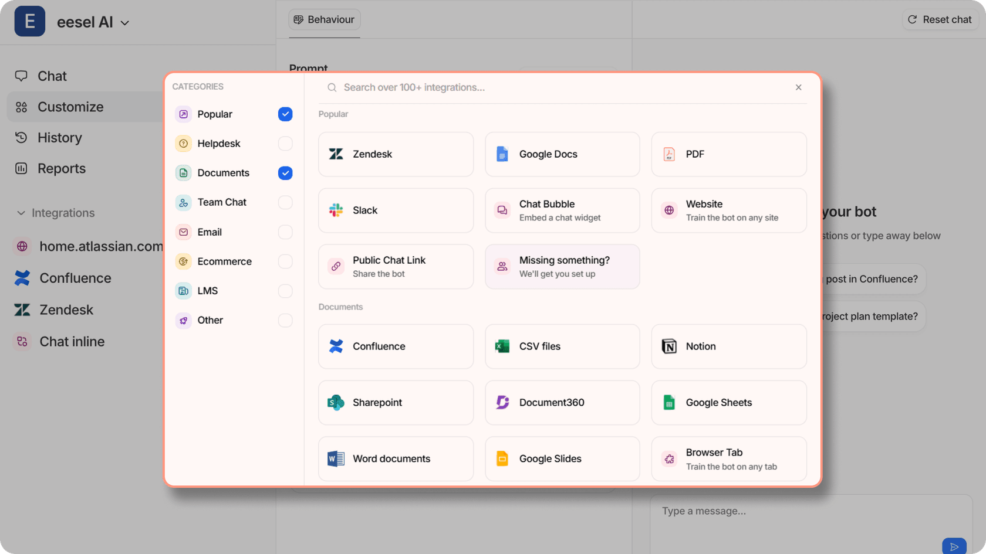Click the Google Docs file icon
The image size is (986, 554).
502,154
